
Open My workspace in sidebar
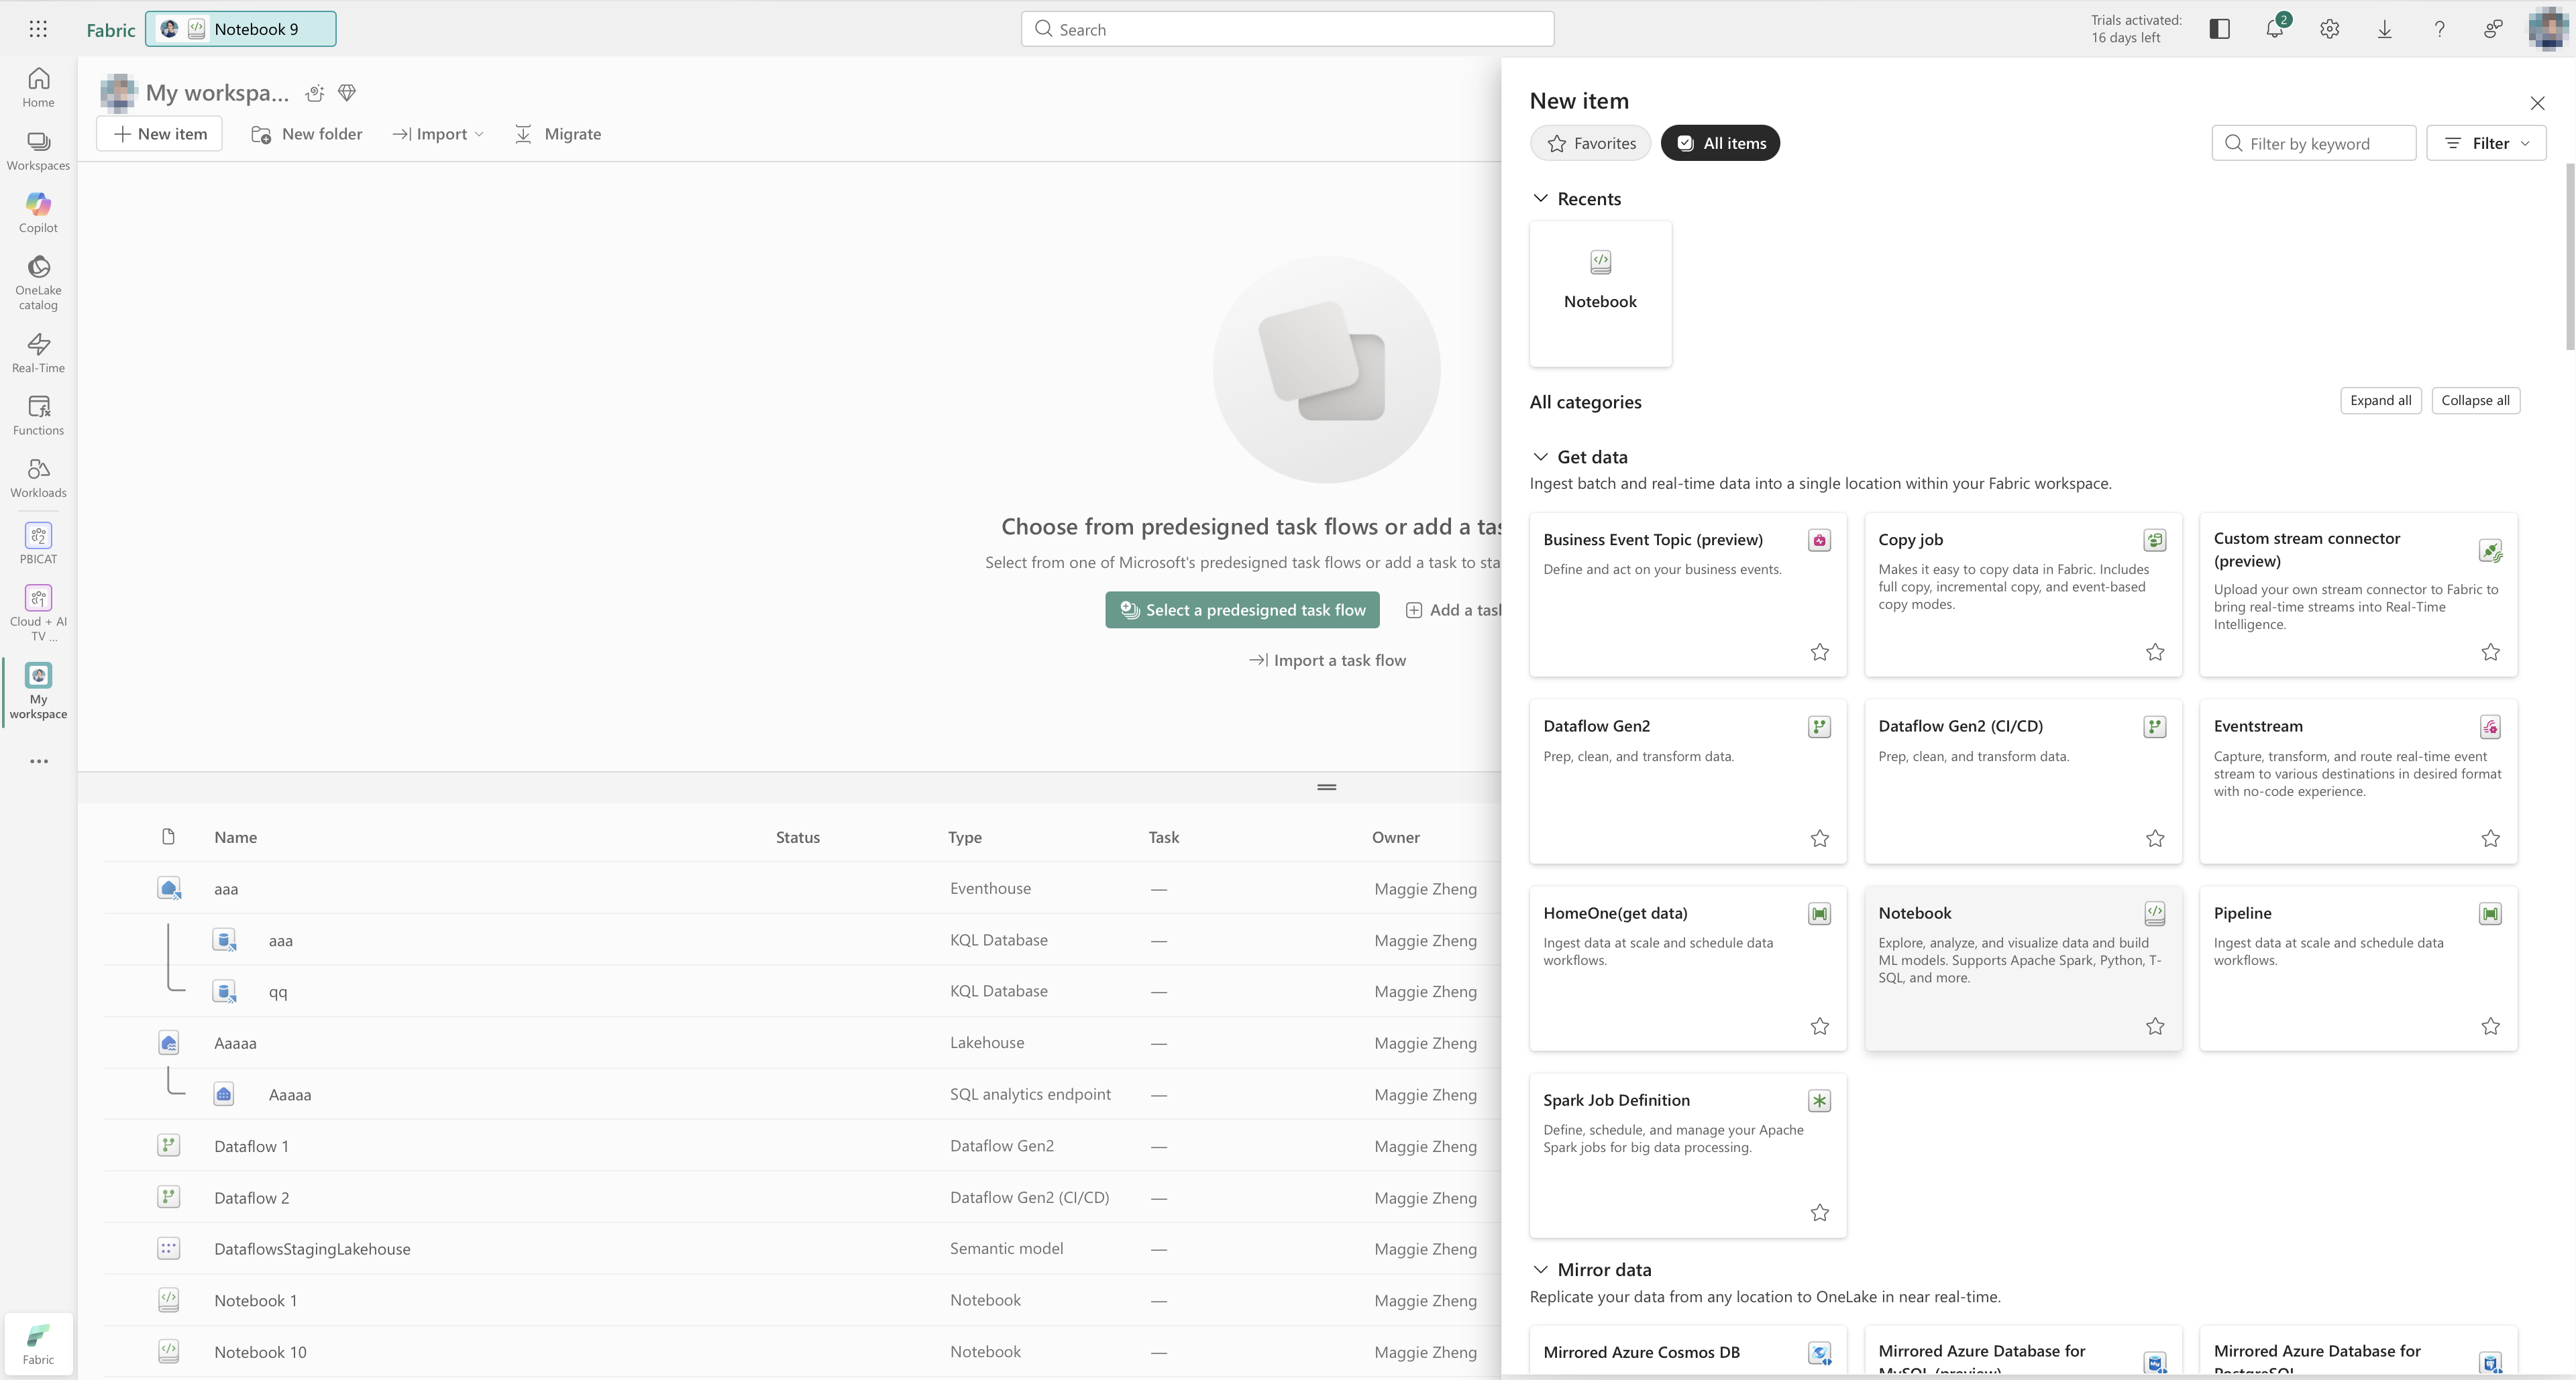38,691
